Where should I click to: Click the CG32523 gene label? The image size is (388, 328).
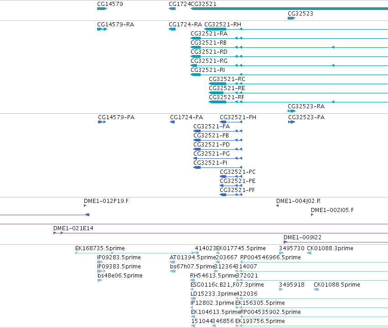coord(300,14)
